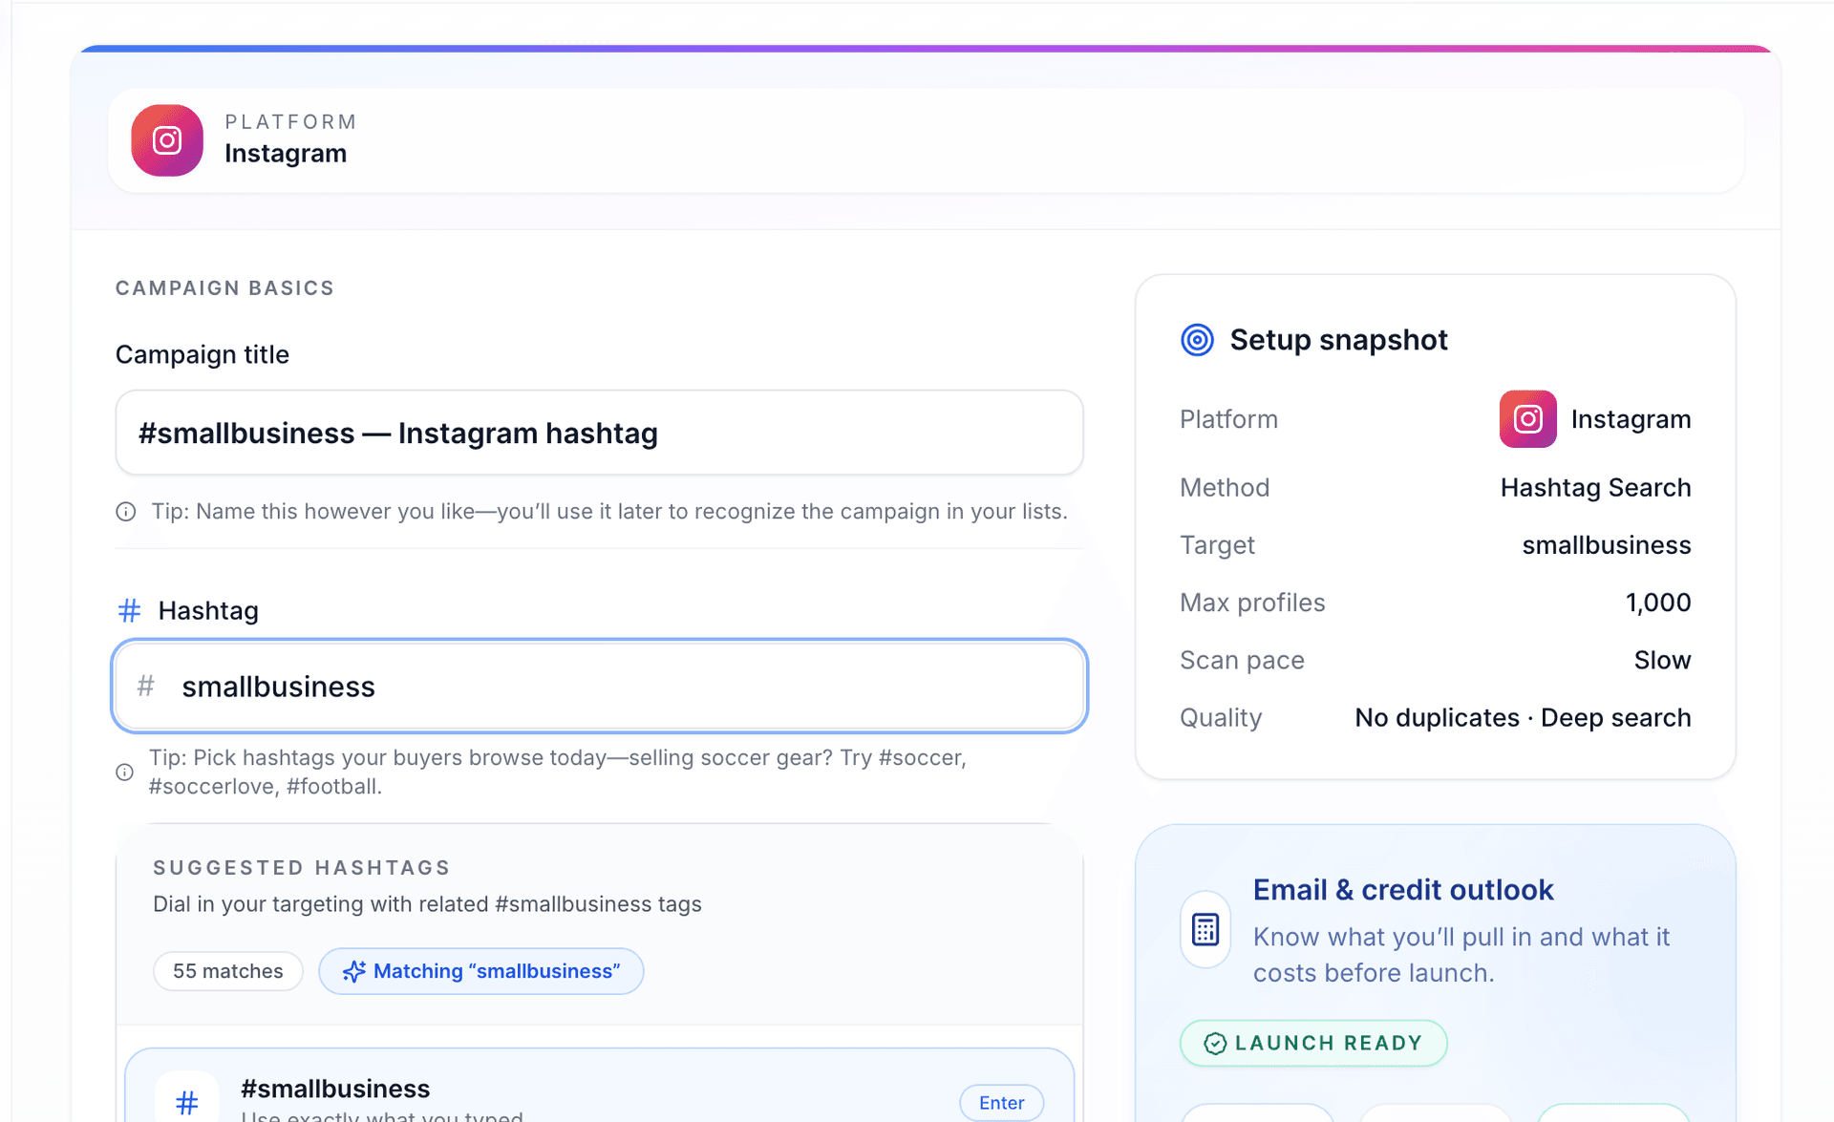Screen dimensions: 1834x1122
Task: Toggle the Matching "smallbusiness" filter chip
Action: pyautogui.click(x=480, y=971)
